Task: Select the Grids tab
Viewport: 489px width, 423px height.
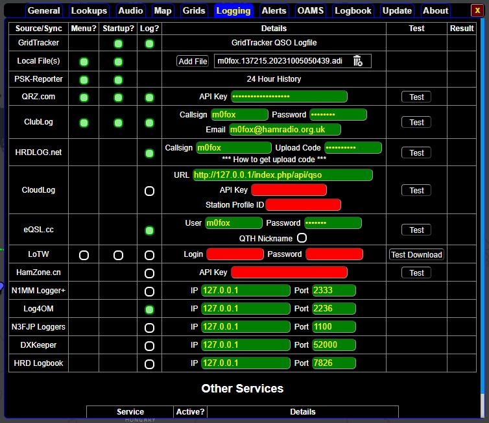Action: click(194, 10)
